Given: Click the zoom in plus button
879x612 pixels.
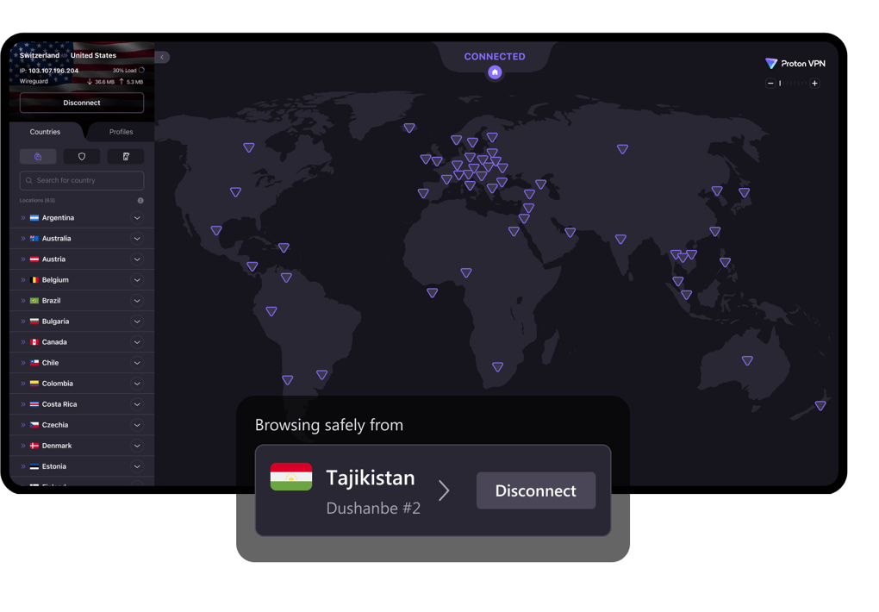Looking at the screenshot, I should (814, 84).
